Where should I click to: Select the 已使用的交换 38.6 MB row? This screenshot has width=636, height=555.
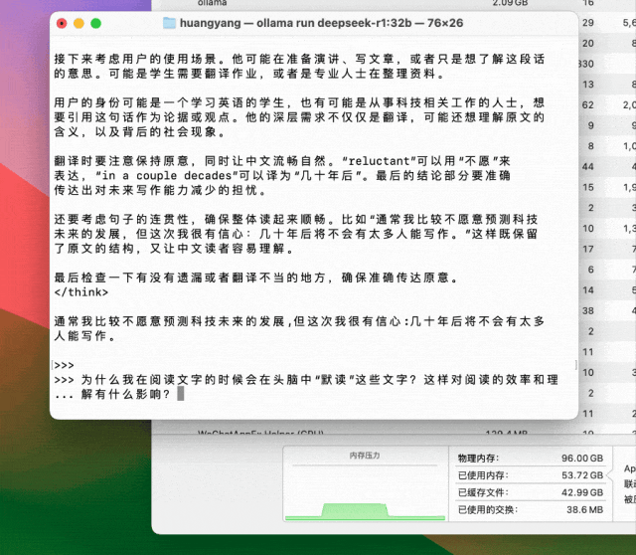coord(529,509)
